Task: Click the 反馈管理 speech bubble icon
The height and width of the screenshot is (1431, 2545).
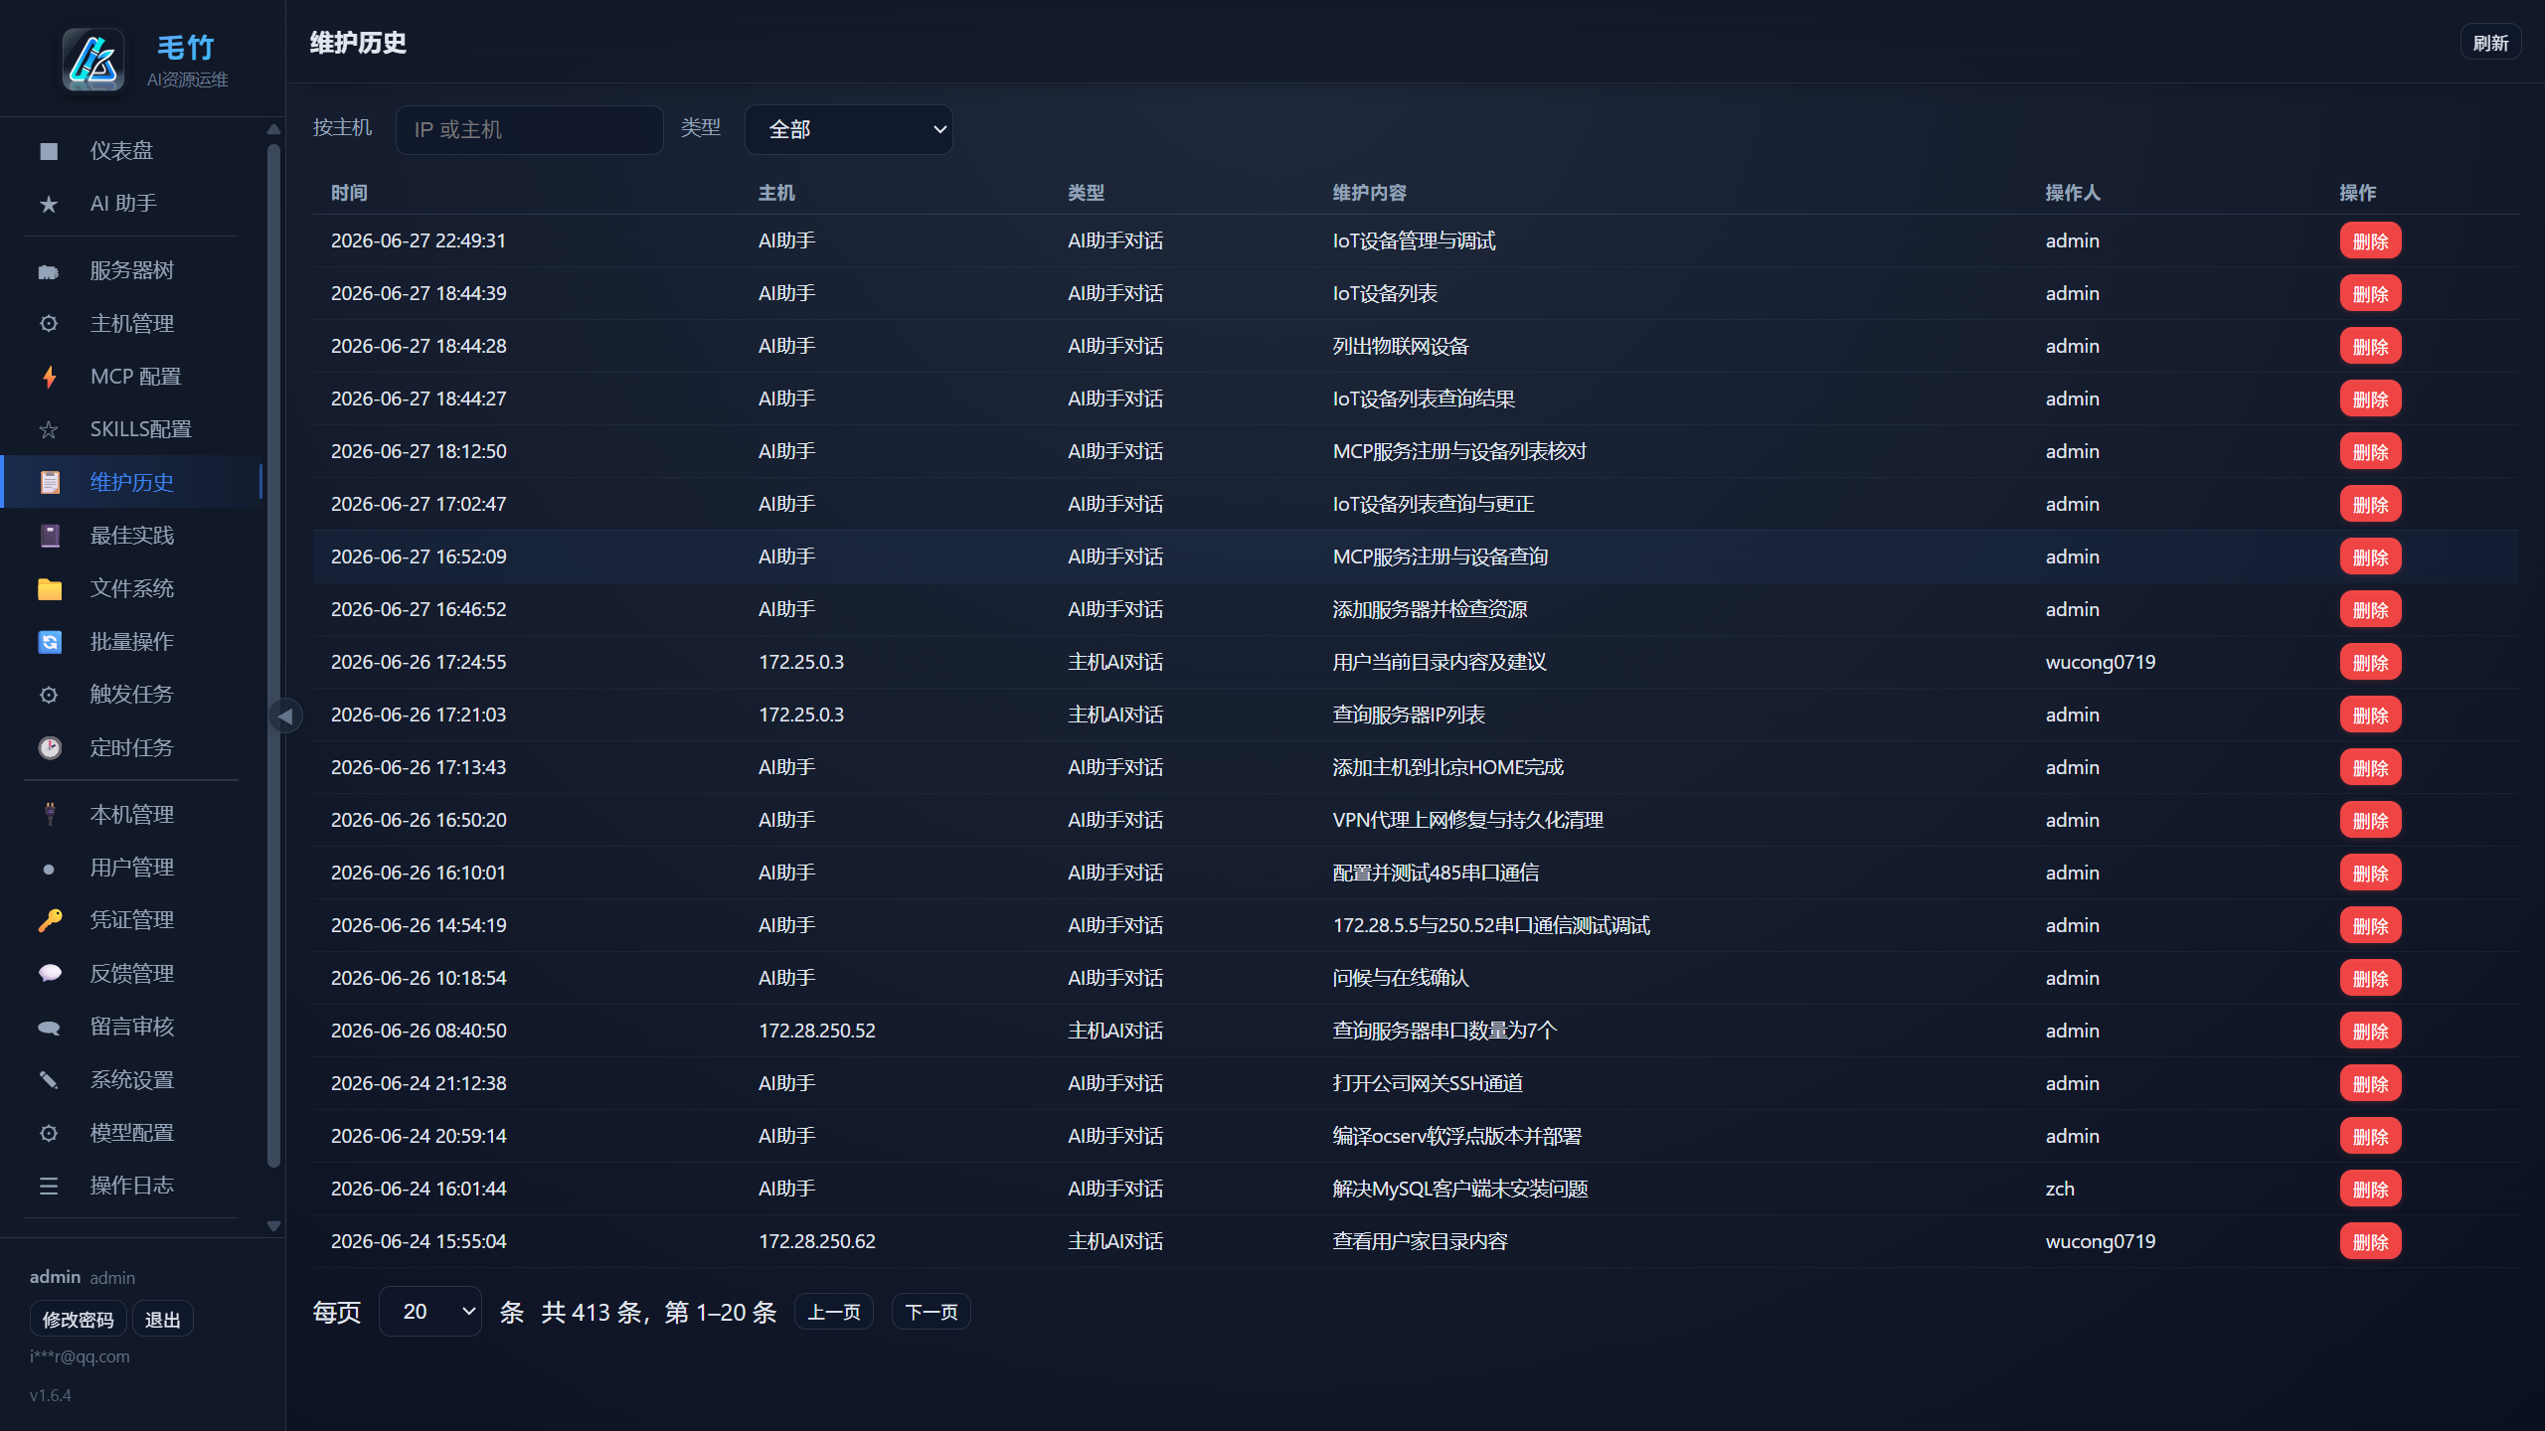Action: (x=49, y=974)
